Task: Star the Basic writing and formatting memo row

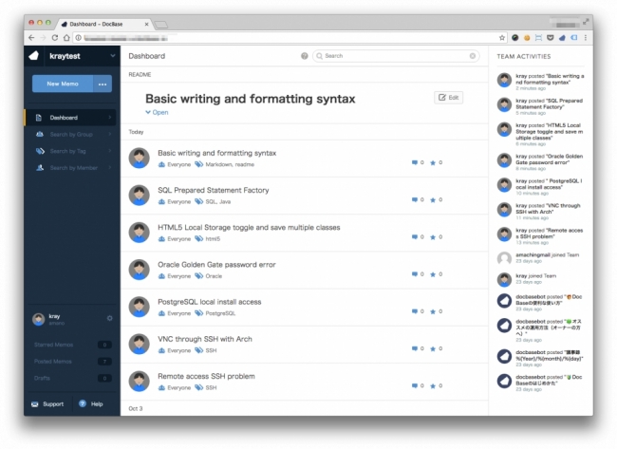Action: (x=433, y=162)
